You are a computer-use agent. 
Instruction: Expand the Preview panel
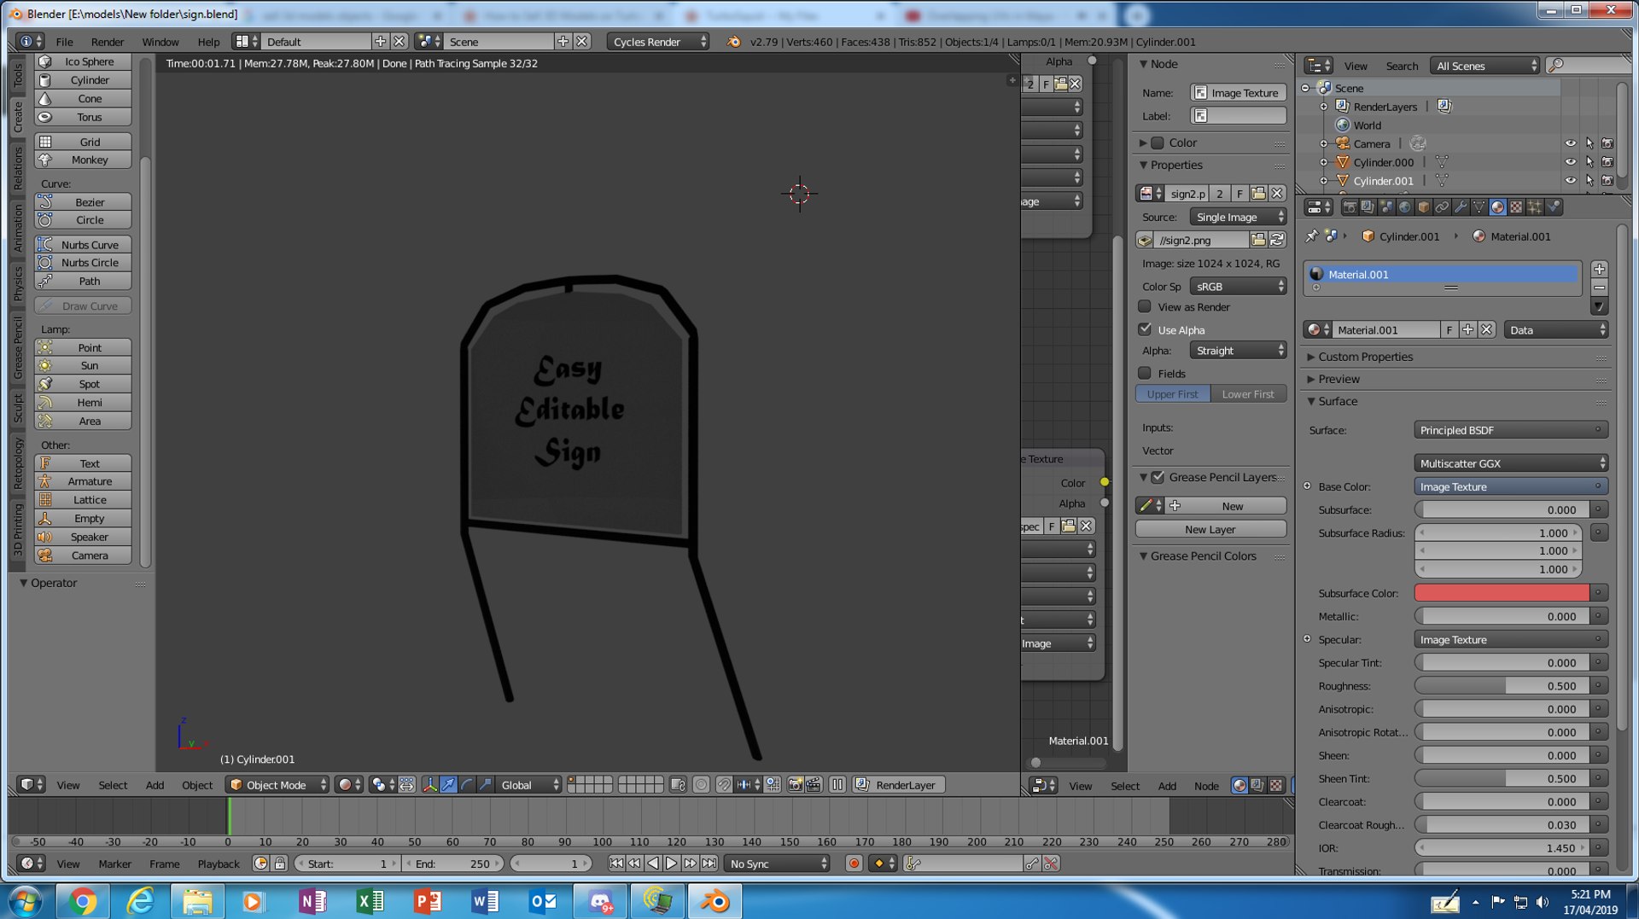tap(1339, 379)
